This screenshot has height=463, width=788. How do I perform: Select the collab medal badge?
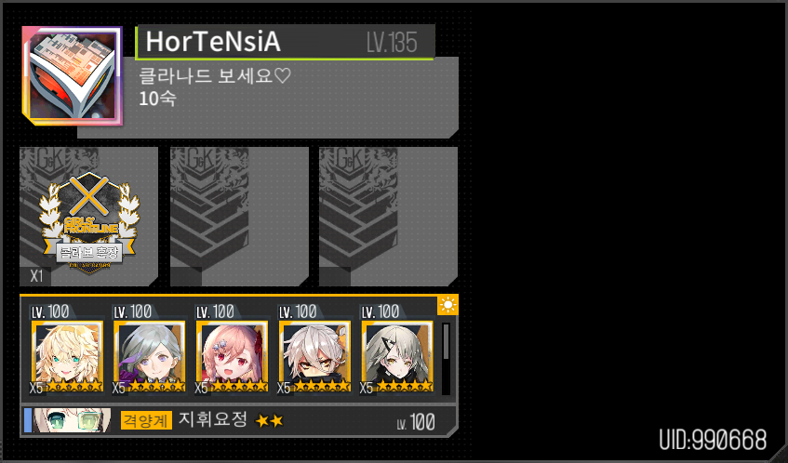point(88,222)
